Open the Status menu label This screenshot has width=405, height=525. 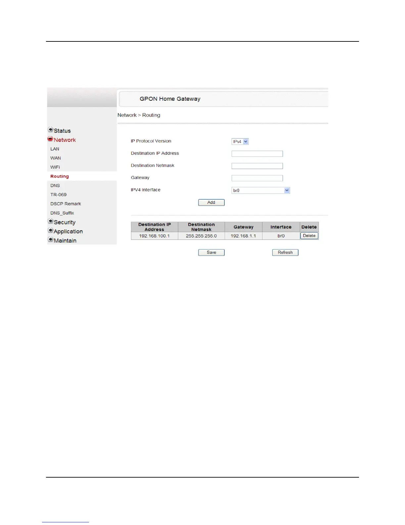point(62,131)
